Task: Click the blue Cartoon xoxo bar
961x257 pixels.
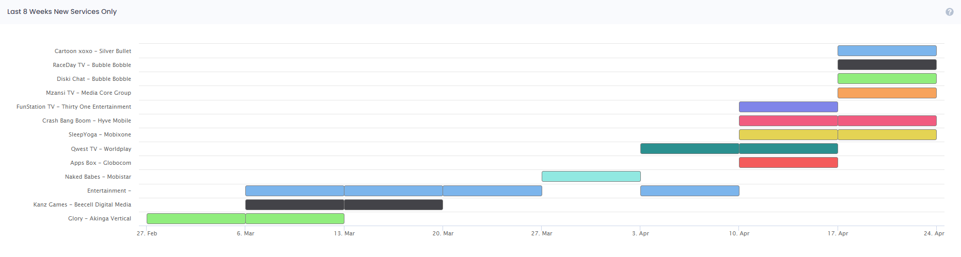Action: [x=887, y=50]
